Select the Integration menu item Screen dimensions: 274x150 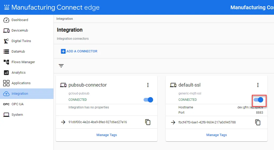[27, 94]
